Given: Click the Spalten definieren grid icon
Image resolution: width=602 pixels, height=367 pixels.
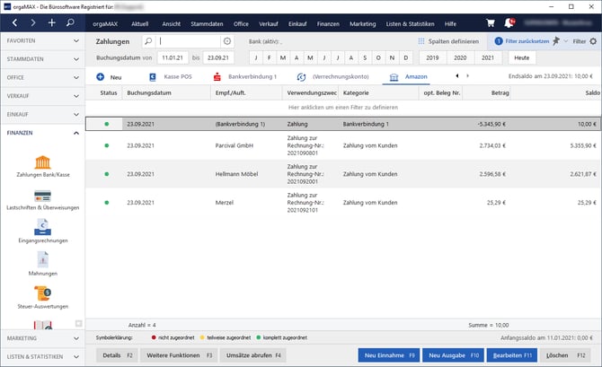Looking at the screenshot, I should coord(421,41).
